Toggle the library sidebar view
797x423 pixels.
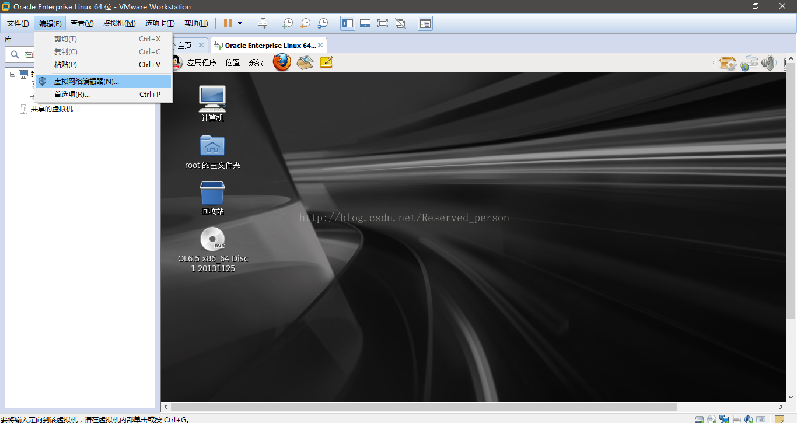(348, 23)
